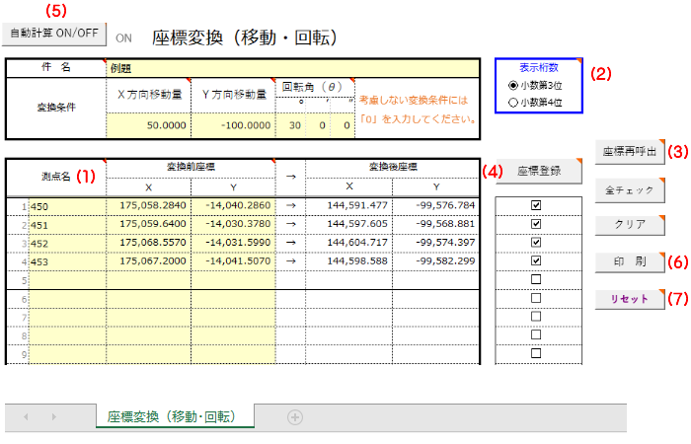Screen dimensions: 691x444
Task: Click the Y value -14,041.5070
Action: tap(234, 261)
